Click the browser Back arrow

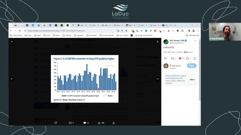[x=11, y=31]
